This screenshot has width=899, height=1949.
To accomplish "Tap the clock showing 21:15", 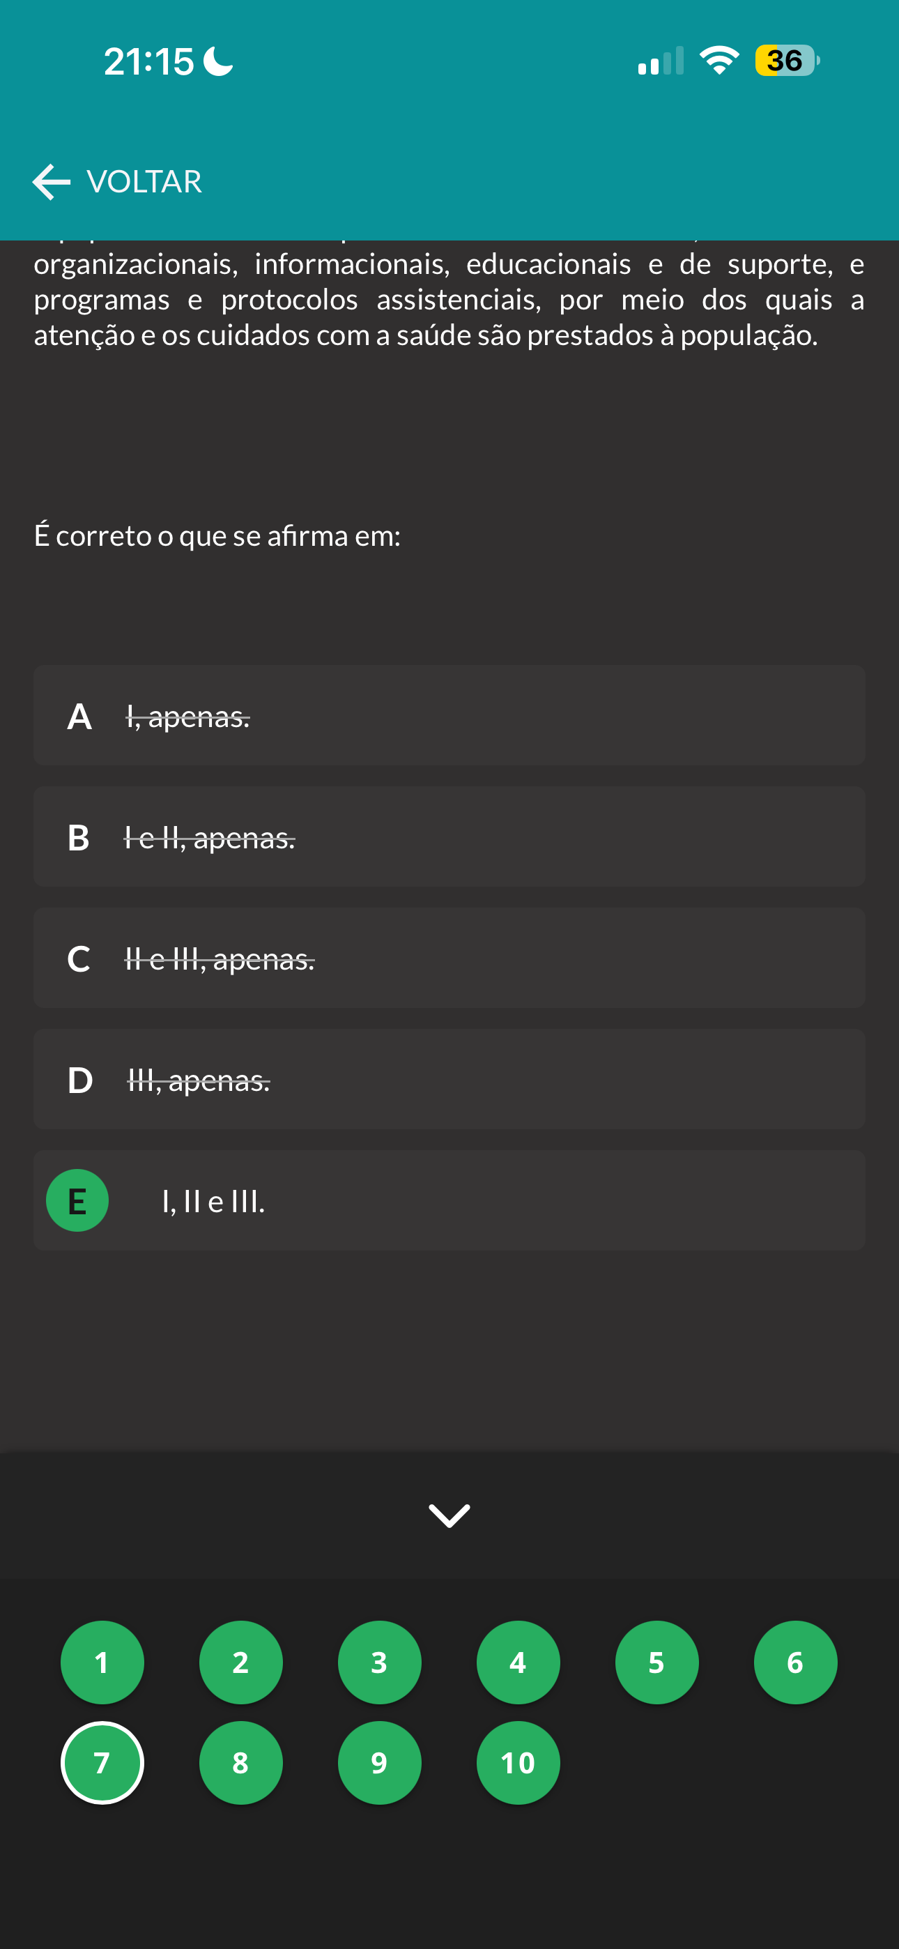I will [149, 61].
